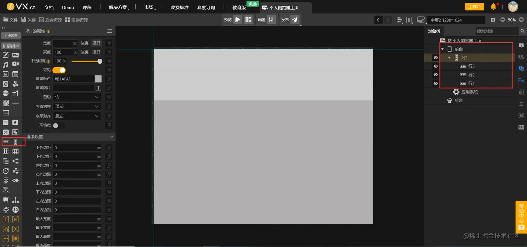Add a music audio component
Screen dimensions: 527x247
[x=5, y=64]
